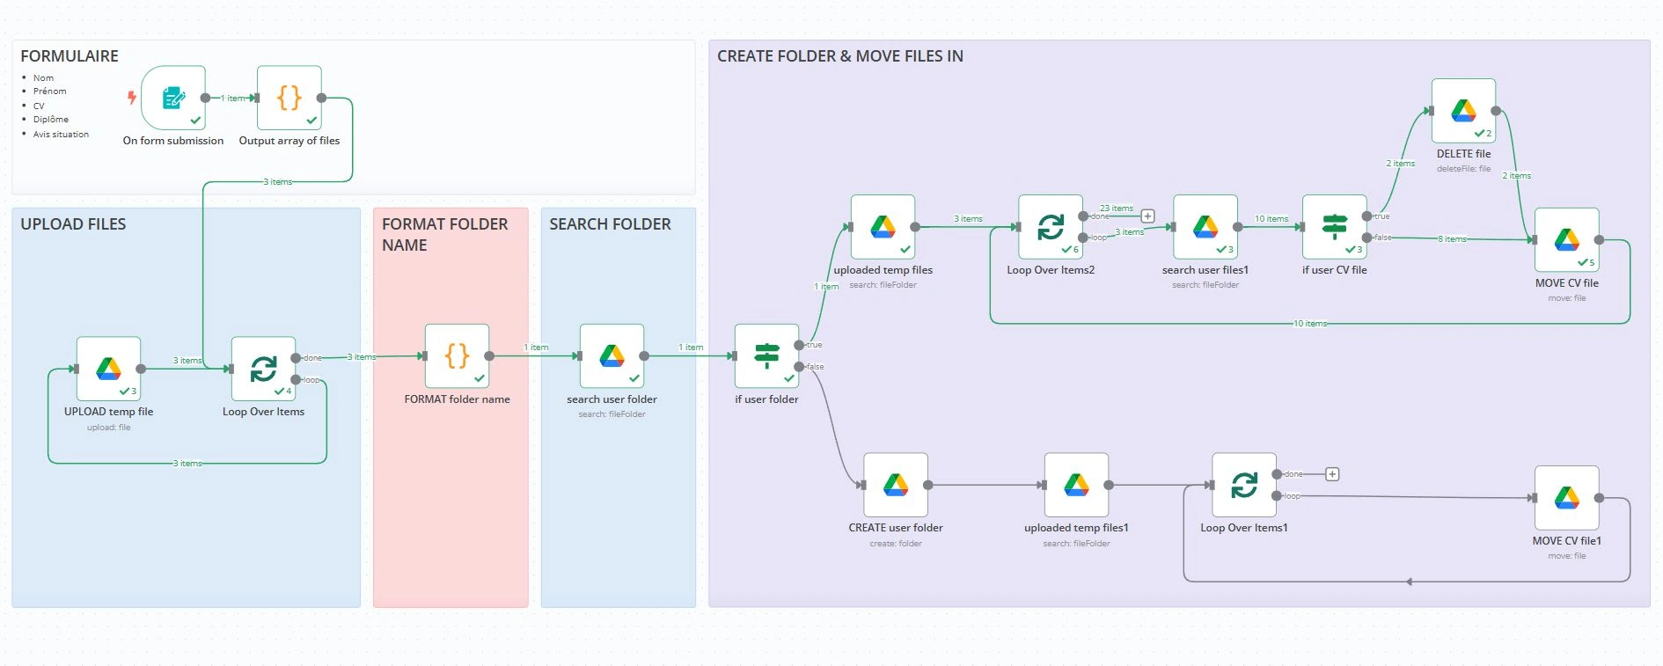Click the Diplôme bullet text
This screenshot has width=1663, height=666.
[51, 120]
